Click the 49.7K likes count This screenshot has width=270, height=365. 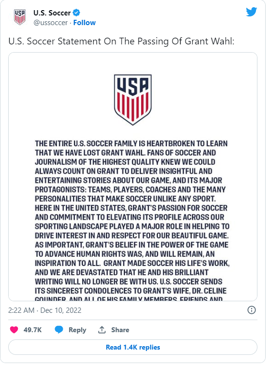coord(33,330)
